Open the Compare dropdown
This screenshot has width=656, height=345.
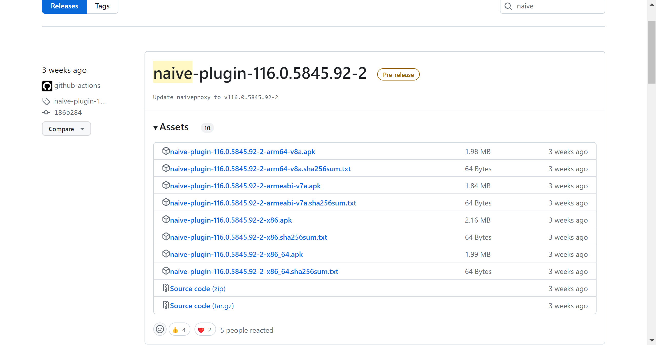pos(66,129)
